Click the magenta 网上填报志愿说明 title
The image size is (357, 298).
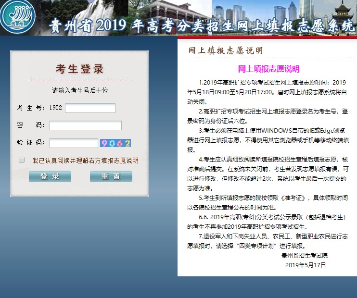[x=268, y=69]
